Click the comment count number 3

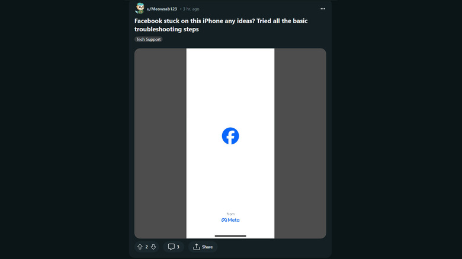[178, 247]
